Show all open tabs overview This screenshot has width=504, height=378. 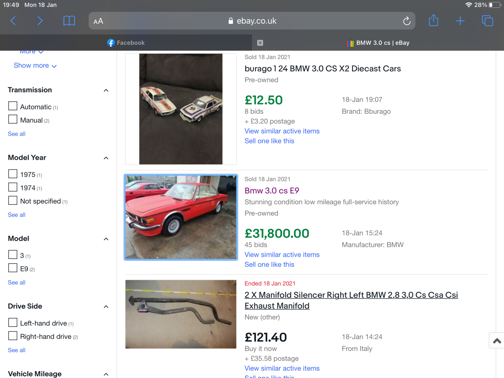coord(487,21)
